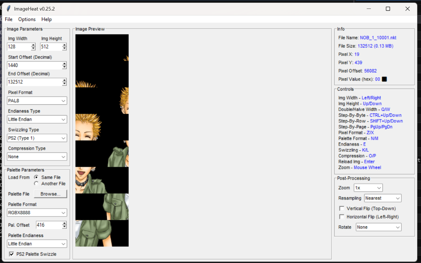The height and width of the screenshot is (263, 421).
Task: Open the Rotate dropdown
Action: 379,227
